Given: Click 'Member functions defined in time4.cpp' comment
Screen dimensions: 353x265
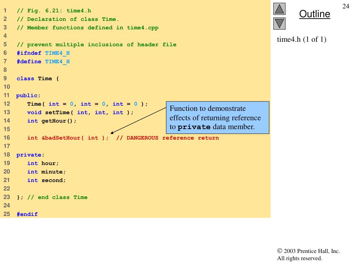Looking at the screenshot, I should pos(93,28).
